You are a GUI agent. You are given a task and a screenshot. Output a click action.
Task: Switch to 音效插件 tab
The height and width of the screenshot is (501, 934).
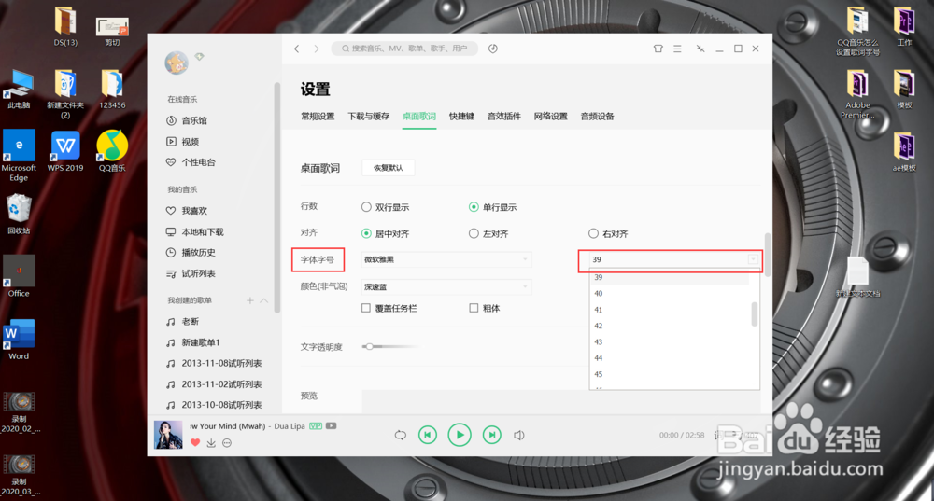point(504,116)
